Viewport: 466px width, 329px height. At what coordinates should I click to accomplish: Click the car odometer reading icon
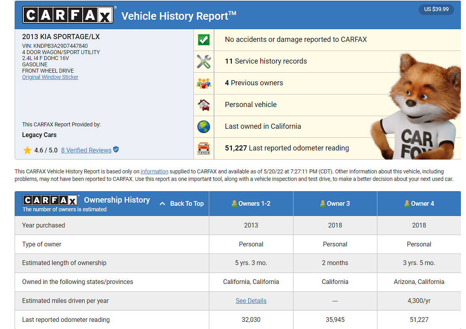[204, 148]
